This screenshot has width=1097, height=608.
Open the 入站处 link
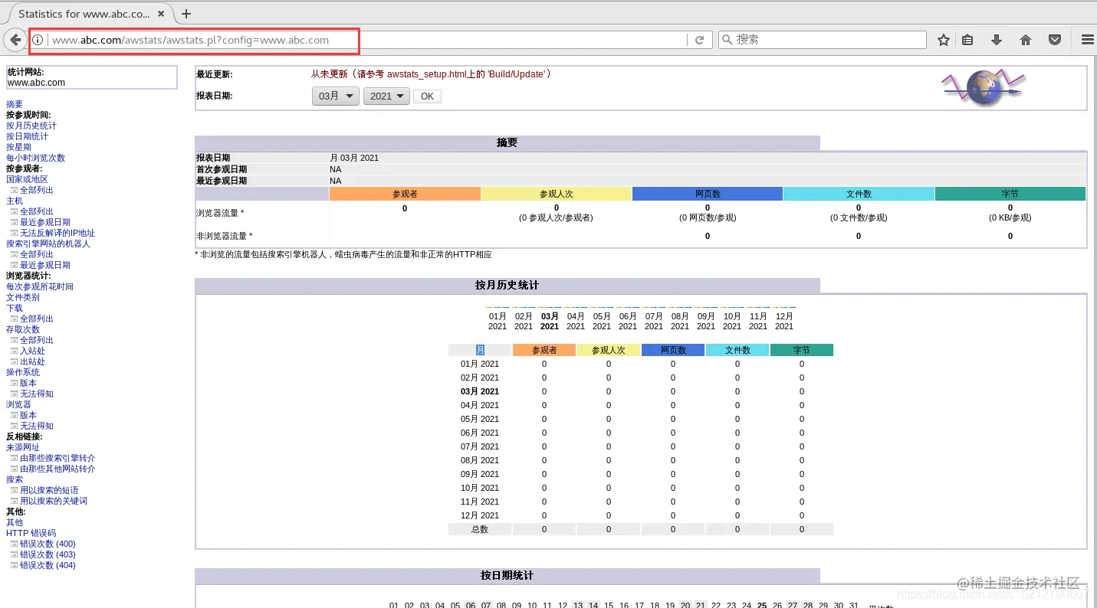pos(32,351)
